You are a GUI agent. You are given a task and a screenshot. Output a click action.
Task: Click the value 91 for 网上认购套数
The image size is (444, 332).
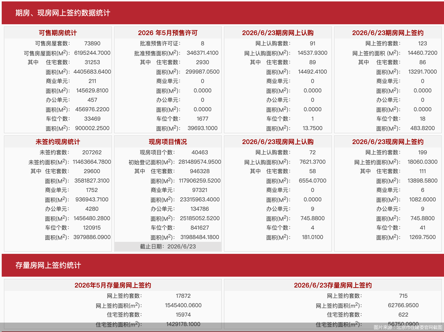coord(313,43)
